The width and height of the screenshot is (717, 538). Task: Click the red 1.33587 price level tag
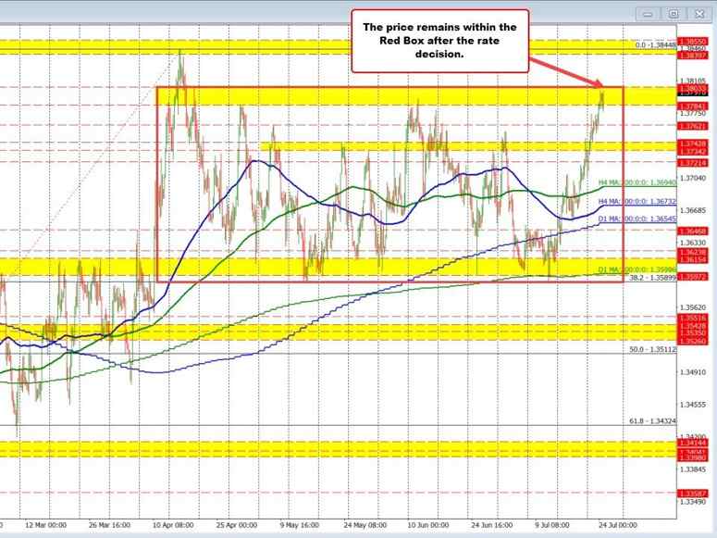point(693,494)
